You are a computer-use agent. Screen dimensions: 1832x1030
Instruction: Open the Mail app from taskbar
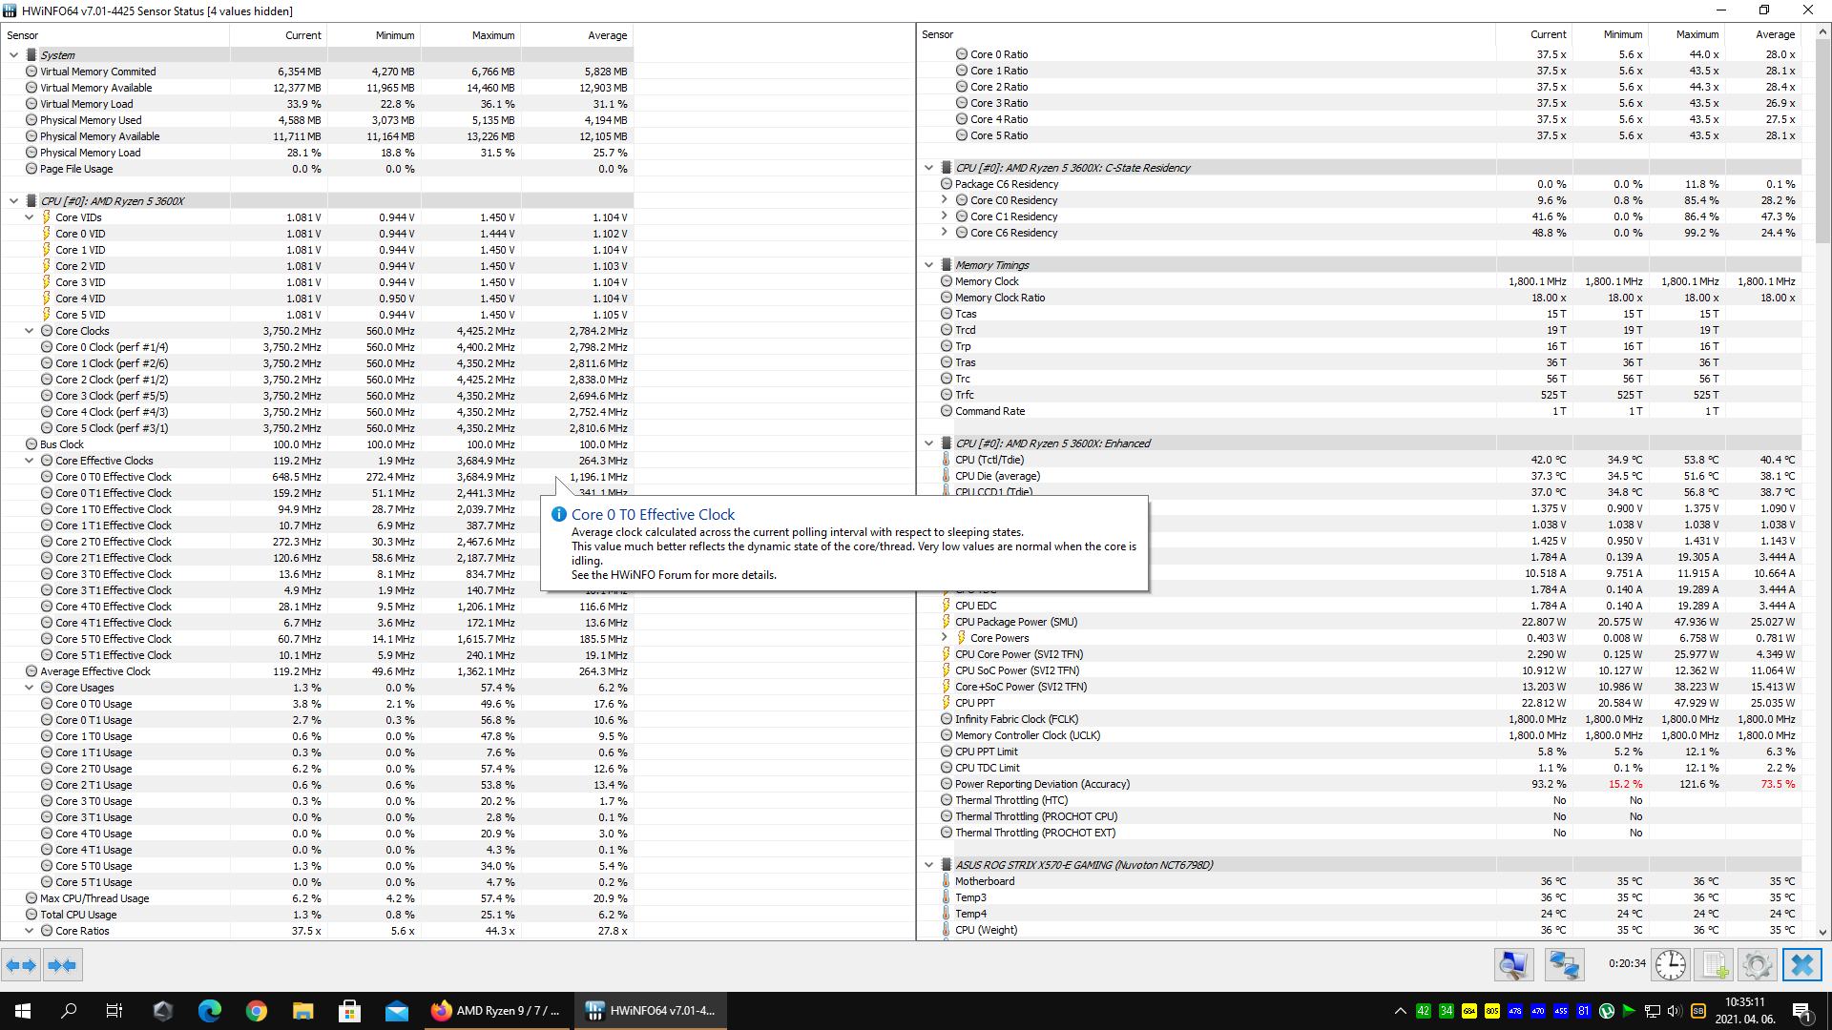(397, 1011)
